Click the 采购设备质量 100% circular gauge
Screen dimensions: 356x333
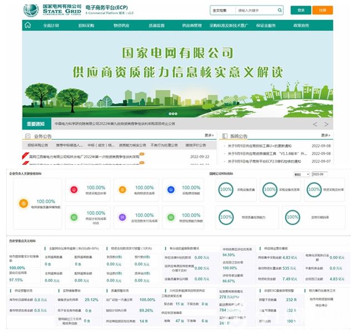click(226, 189)
